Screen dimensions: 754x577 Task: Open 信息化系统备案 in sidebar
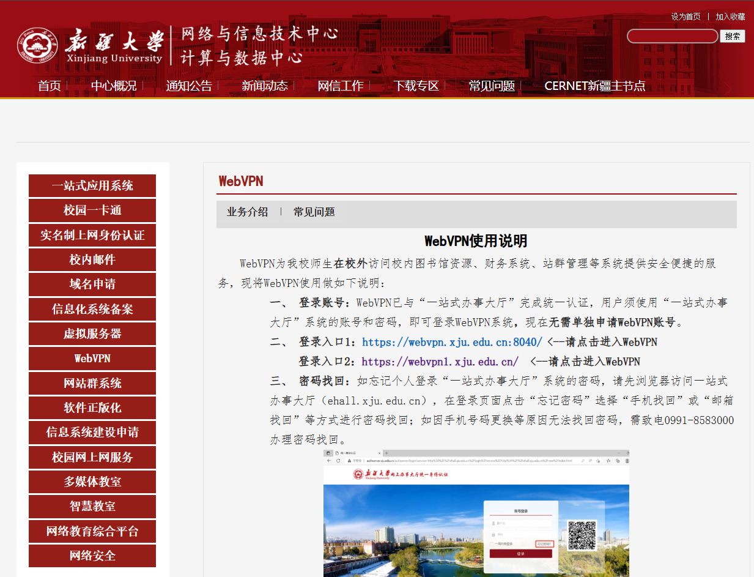point(92,309)
